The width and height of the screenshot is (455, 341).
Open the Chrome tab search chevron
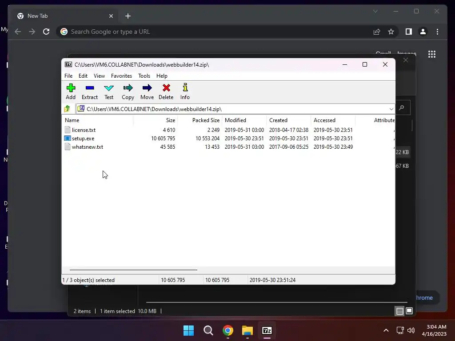point(375,11)
